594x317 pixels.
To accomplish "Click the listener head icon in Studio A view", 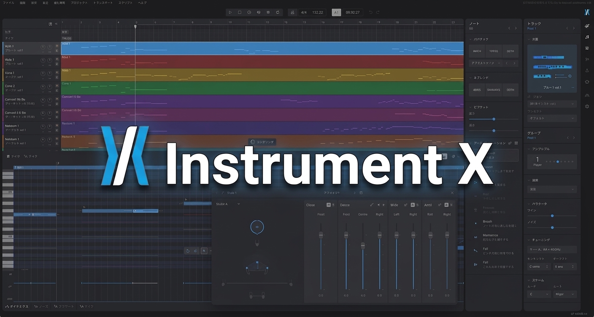I will [x=257, y=227].
